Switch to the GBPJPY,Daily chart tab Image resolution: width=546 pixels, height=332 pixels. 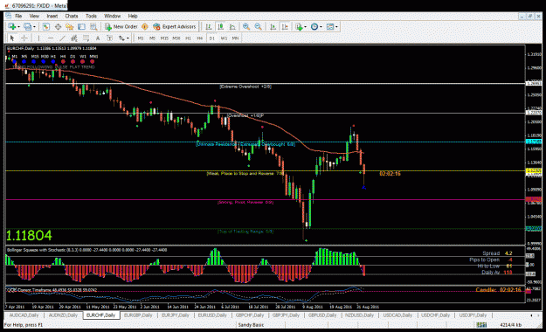click(286, 315)
